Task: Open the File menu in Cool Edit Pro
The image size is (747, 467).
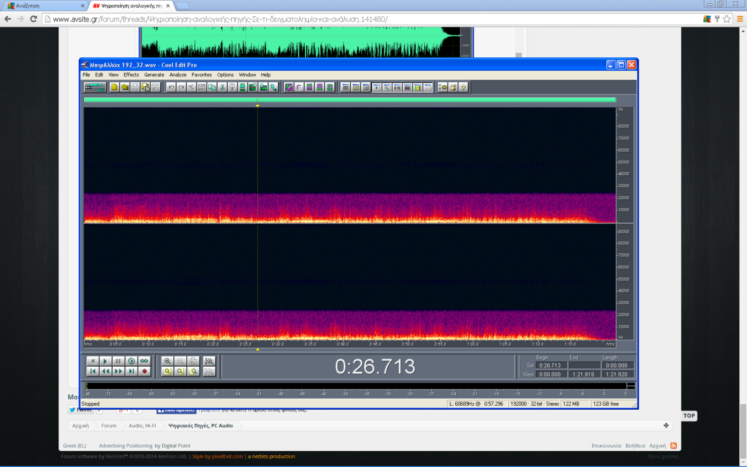Action: coord(86,75)
